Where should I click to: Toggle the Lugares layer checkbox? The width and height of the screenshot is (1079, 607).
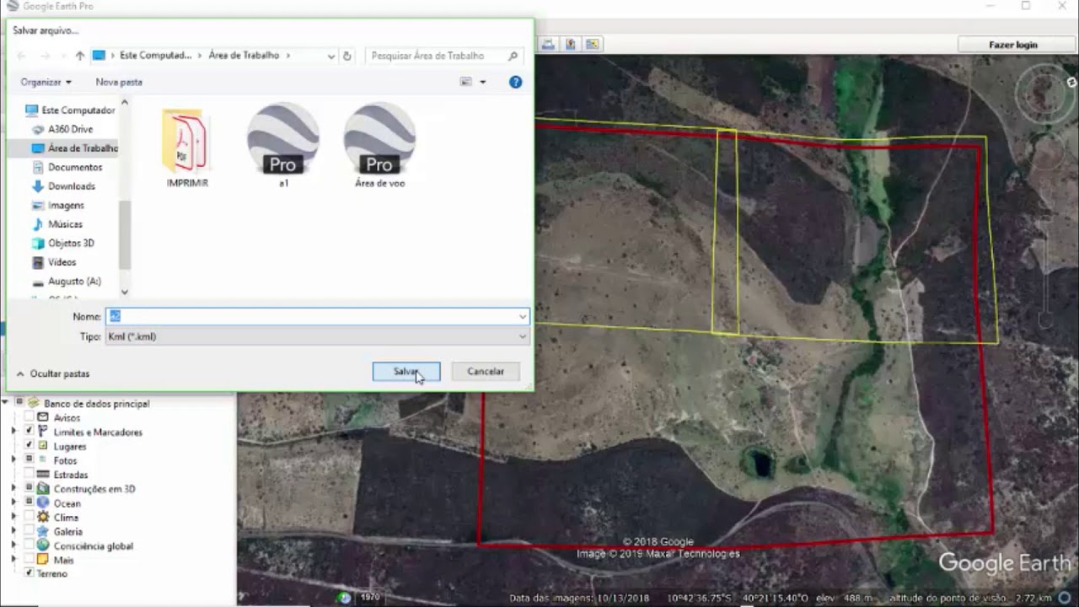pyautogui.click(x=30, y=445)
